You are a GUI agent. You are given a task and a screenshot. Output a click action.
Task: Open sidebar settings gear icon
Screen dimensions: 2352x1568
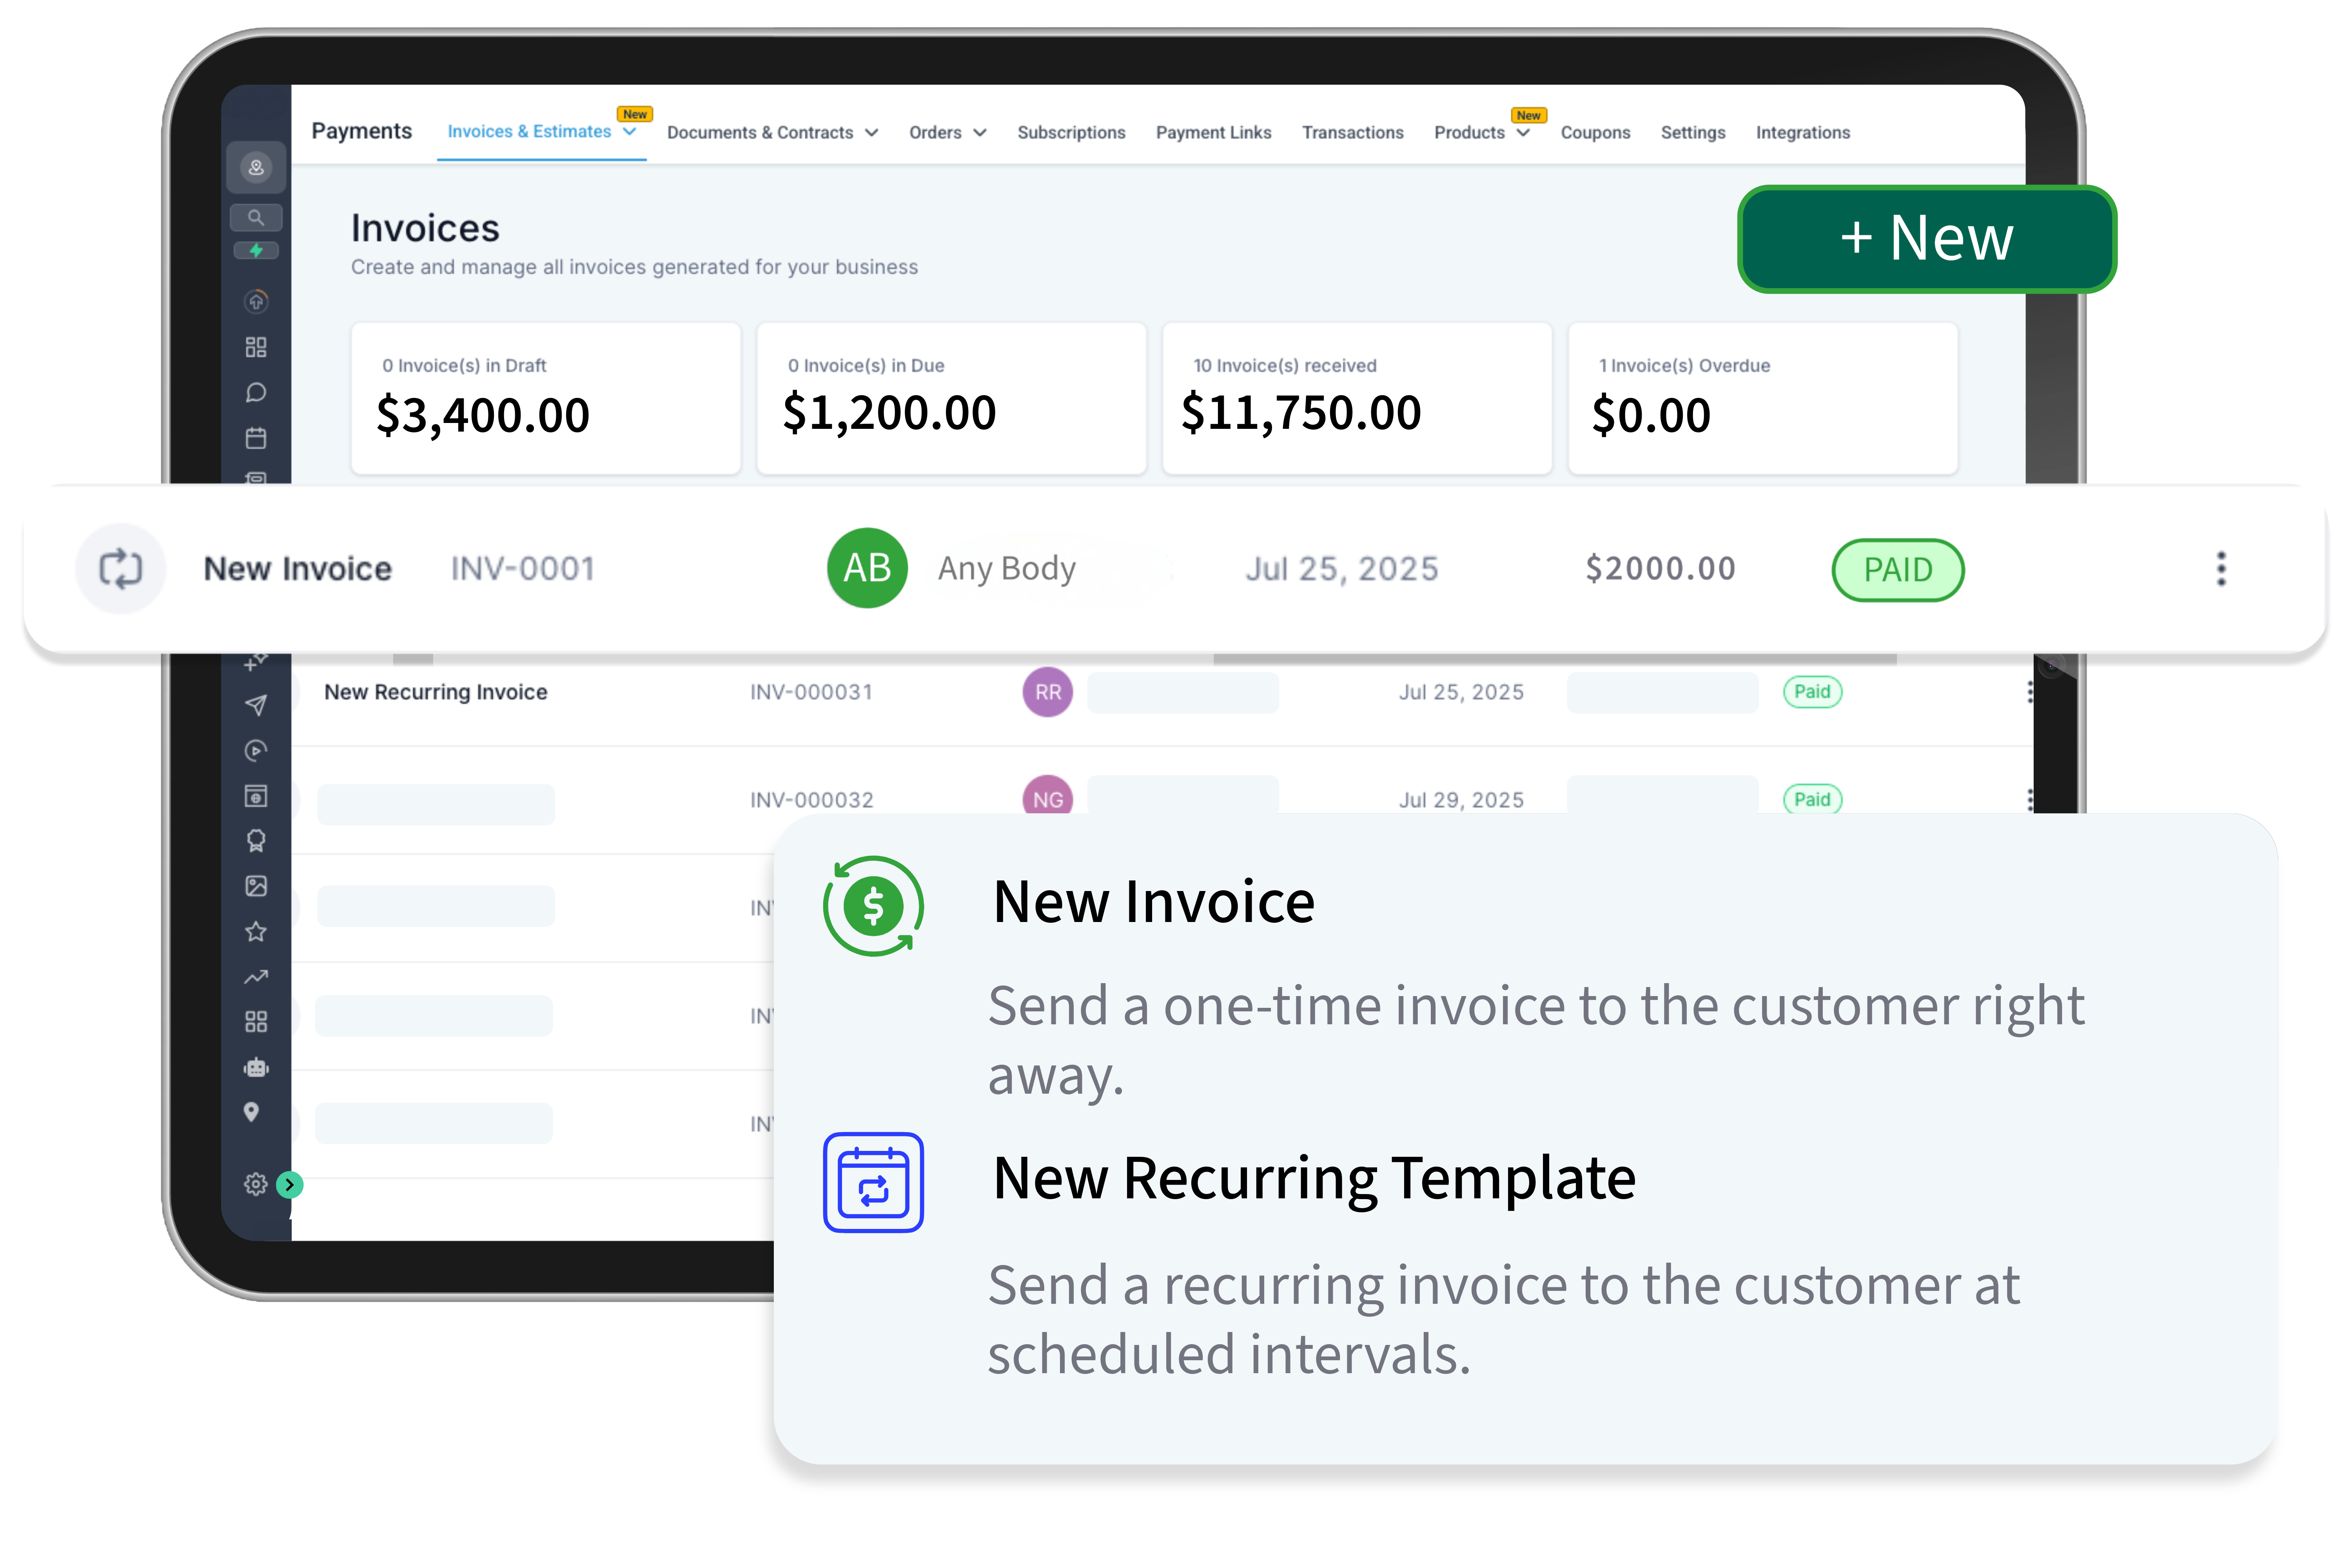coord(255,1184)
